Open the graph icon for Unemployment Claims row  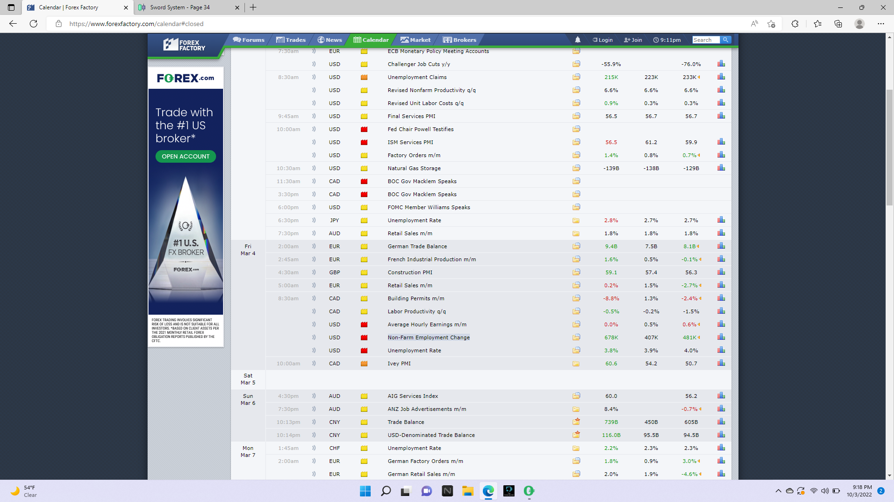pyautogui.click(x=721, y=77)
